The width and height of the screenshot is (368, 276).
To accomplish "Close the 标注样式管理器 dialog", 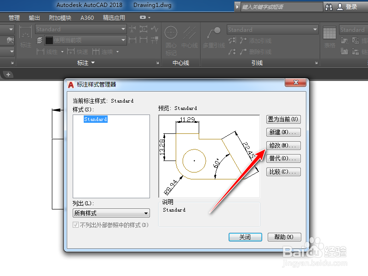I will [x=296, y=82].
